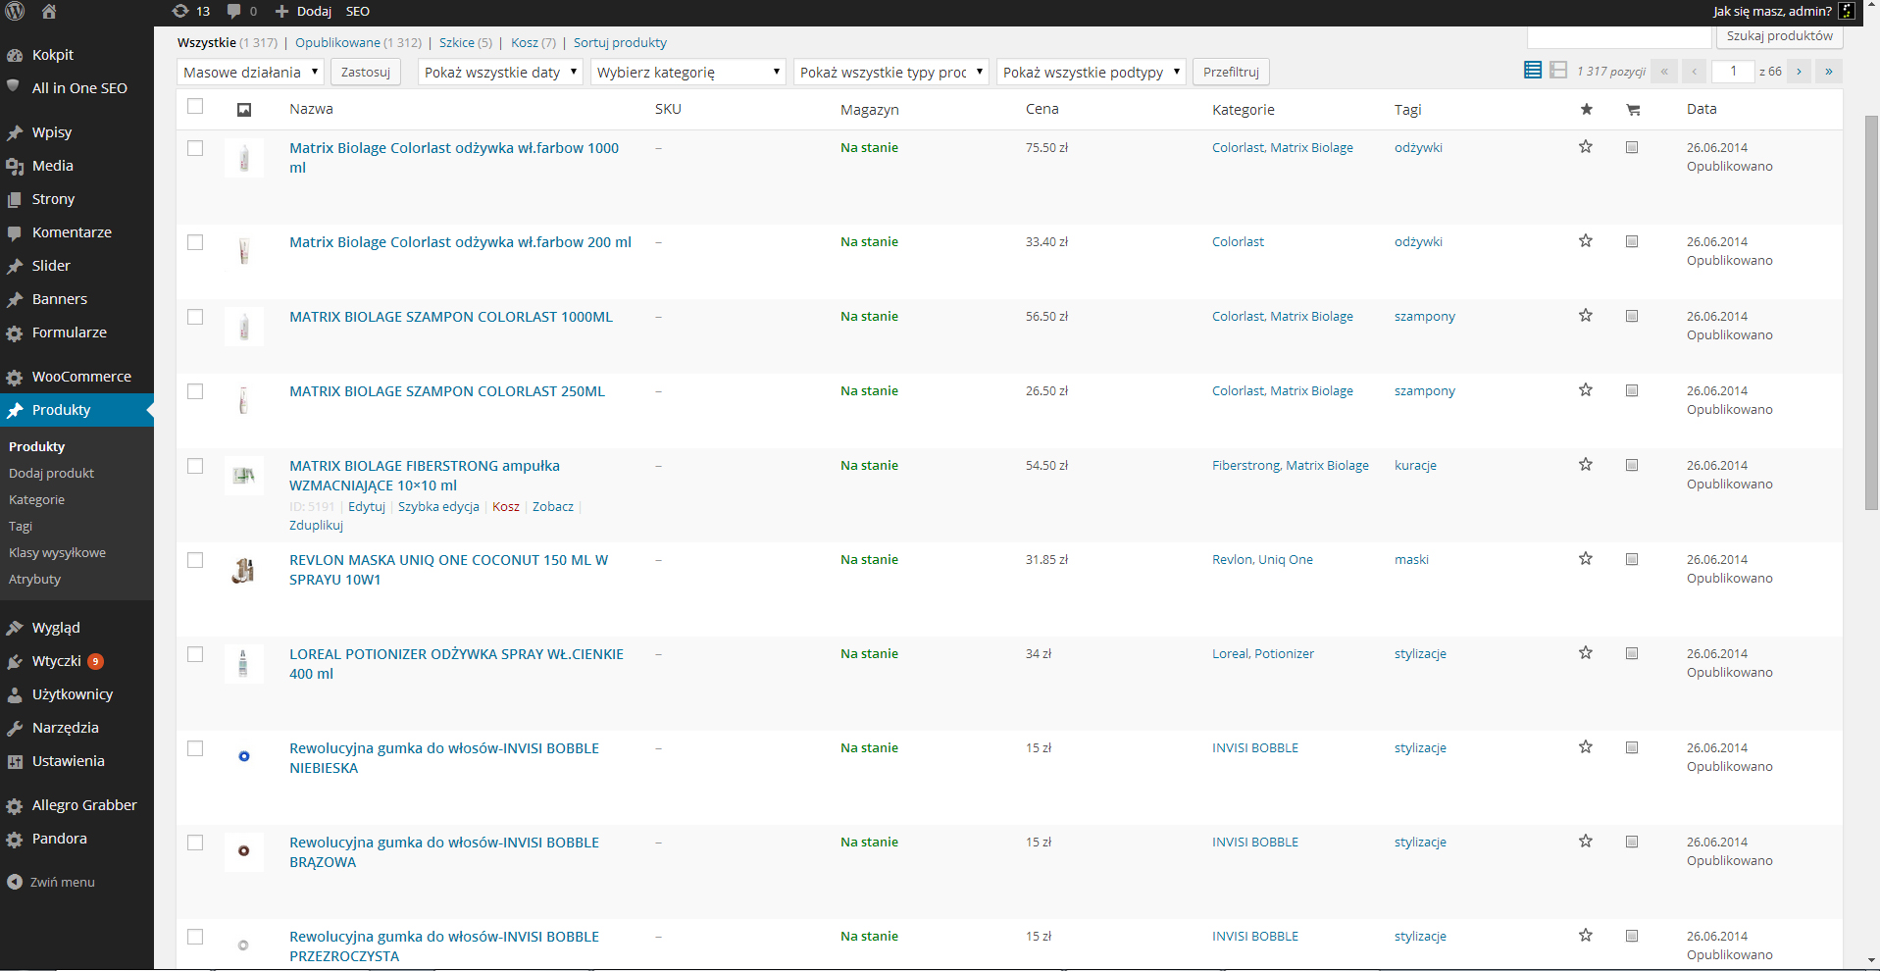Toggle featured star for Colorlast odżywka 200 ml

pyautogui.click(x=1586, y=241)
